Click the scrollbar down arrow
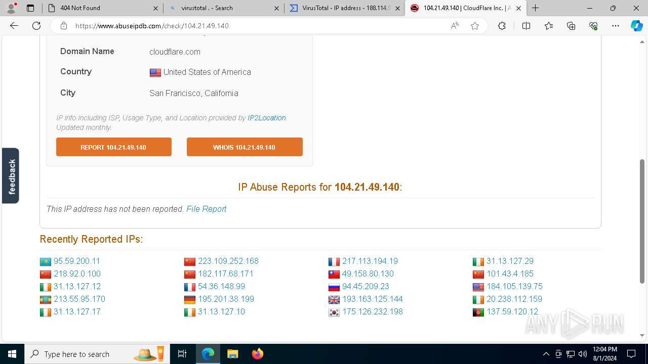Image resolution: width=648 pixels, height=364 pixels. (642, 335)
